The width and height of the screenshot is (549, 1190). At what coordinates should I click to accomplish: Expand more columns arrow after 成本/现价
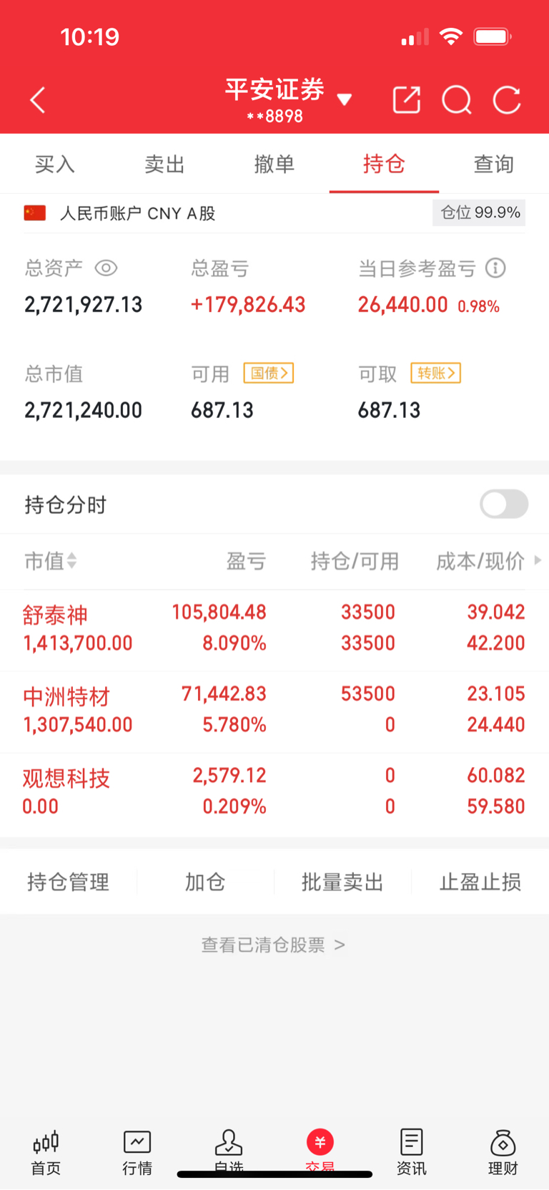tap(538, 560)
